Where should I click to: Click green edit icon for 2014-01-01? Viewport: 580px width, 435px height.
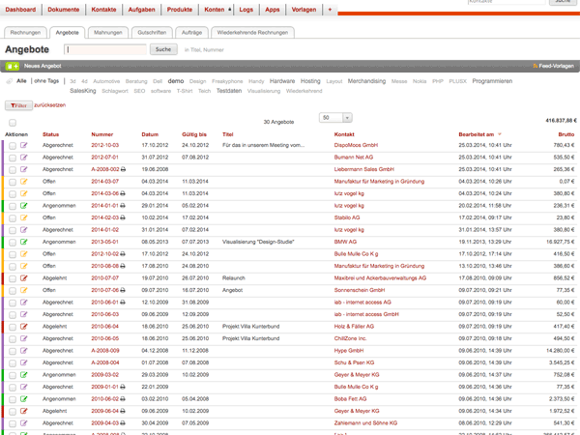[23, 206]
